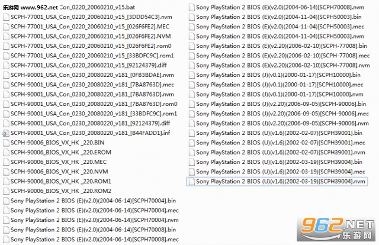
Task: Select BIOS (E)(v2.0)[SCPH70004].mec file name
Action: (95, 211)
